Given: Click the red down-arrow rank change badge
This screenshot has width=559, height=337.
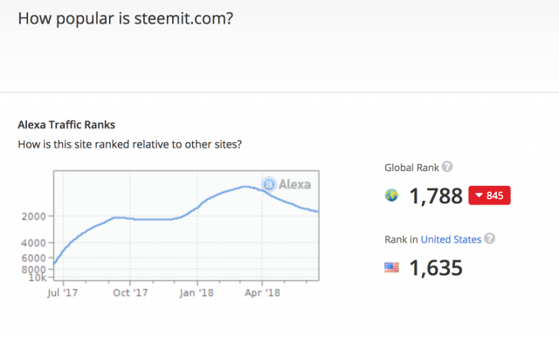Looking at the screenshot, I should (x=489, y=196).
